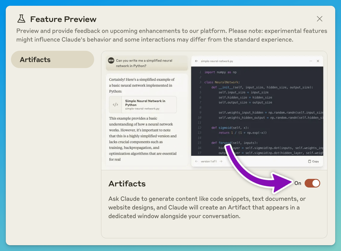
Task: Turn off the Artifacts toggle switch
Action: click(312, 183)
